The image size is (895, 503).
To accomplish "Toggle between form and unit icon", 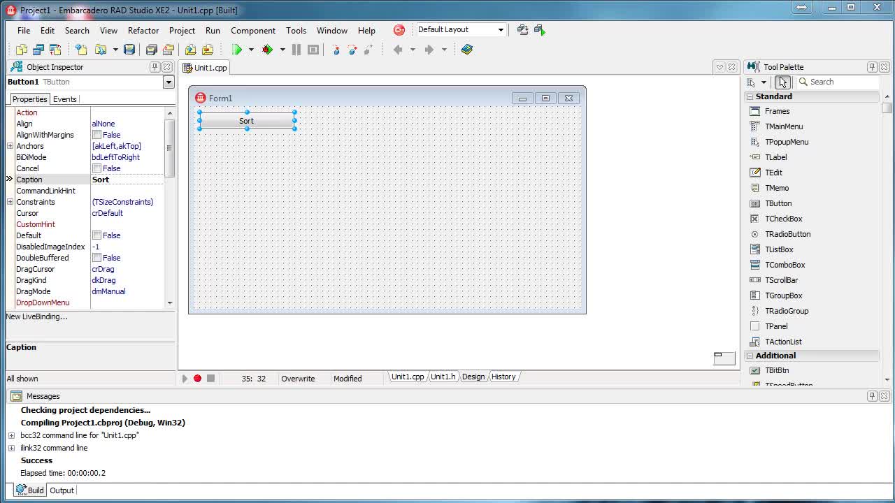I will 55,50.
